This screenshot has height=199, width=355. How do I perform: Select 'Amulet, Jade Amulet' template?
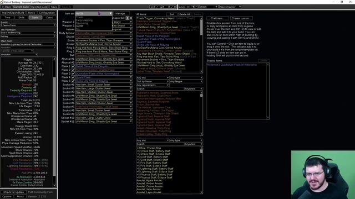(x=149, y=189)
